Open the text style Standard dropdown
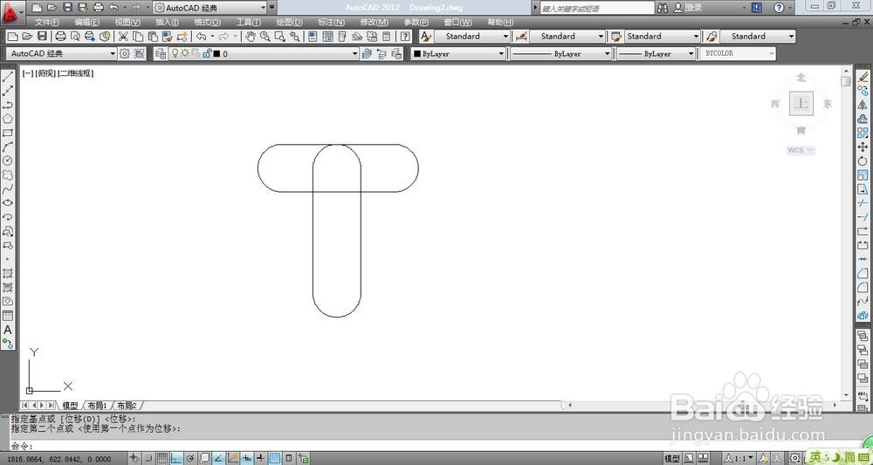This screenshot has width=873, height=465. (472, 36)
